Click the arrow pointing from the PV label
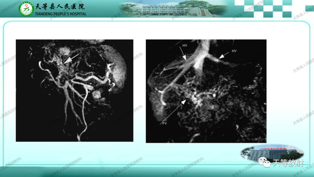Image resolution: width=314 pixels, height=177 pixels. click(x=173, y=112)
